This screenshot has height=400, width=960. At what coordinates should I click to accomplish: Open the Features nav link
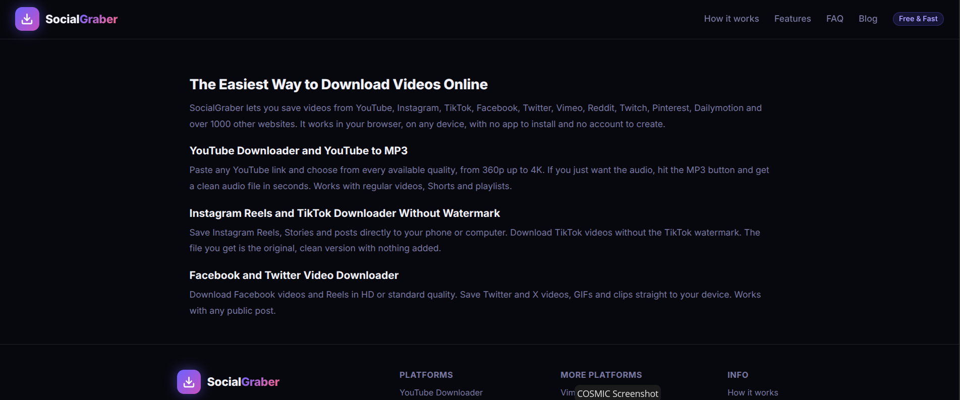click(x=793, y=19)
